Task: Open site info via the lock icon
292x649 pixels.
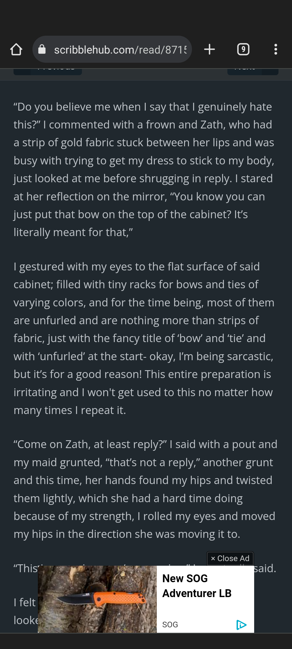Action: point(42,49)
